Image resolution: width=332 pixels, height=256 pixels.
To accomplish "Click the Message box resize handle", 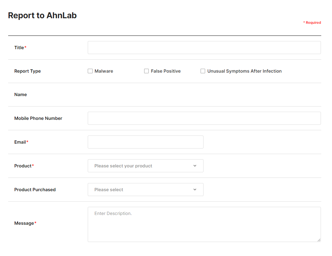I will point(319,240).
